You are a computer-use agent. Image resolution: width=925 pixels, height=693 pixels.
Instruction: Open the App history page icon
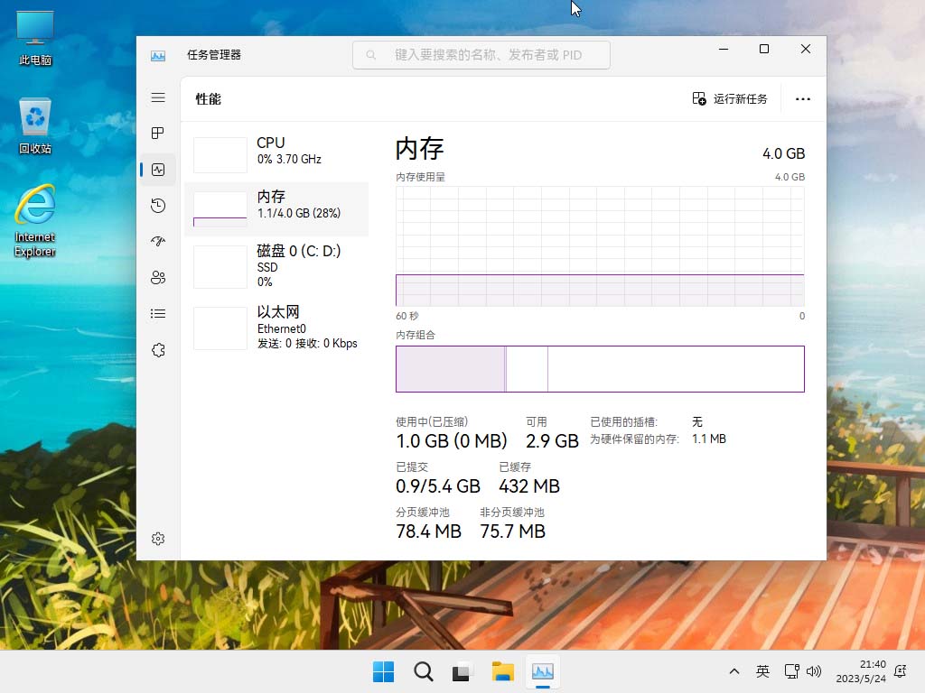158,206
